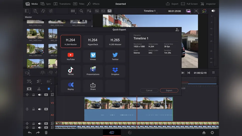Cancel the Quick Export dialog
The width and height of the screenshot is (242, 136).
[149, 90]
